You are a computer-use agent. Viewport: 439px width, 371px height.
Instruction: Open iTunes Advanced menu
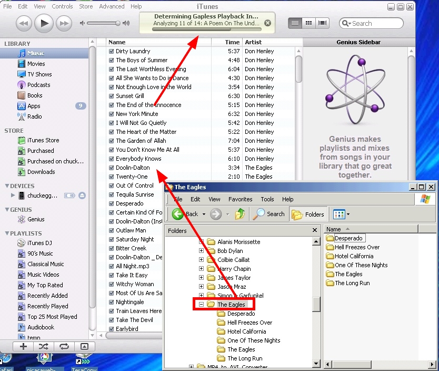pos(112,6)
